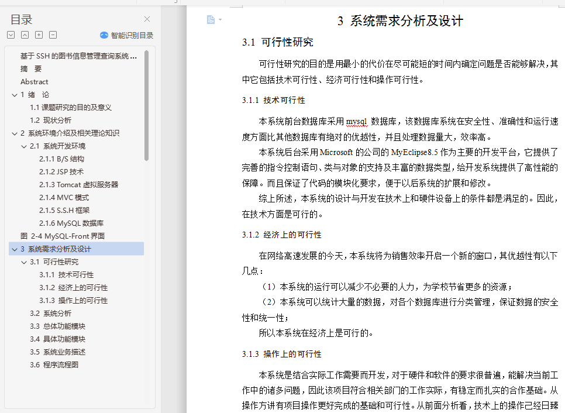
Task: Click the 智能识别目录 button
Action: coord(126,35)
